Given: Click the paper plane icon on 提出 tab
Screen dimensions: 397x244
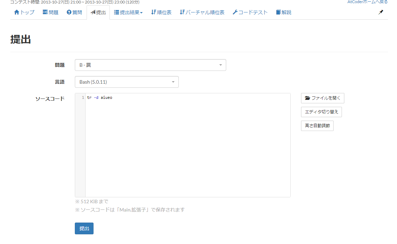Looking at the screenshot, I should [92, 12].
